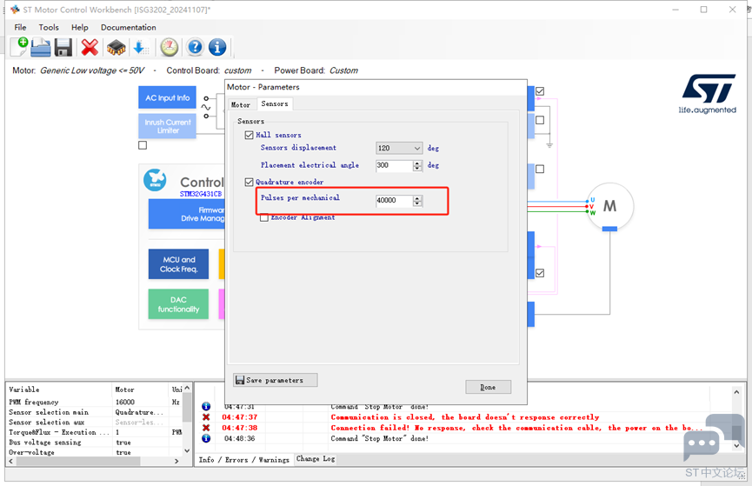Screen dimensions: 752x486
Task: Click the blue download arrow icon
Action: pos(141,48)
